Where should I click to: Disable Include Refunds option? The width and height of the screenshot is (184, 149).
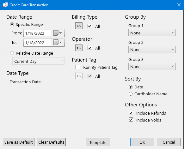(x=131, y=113)
